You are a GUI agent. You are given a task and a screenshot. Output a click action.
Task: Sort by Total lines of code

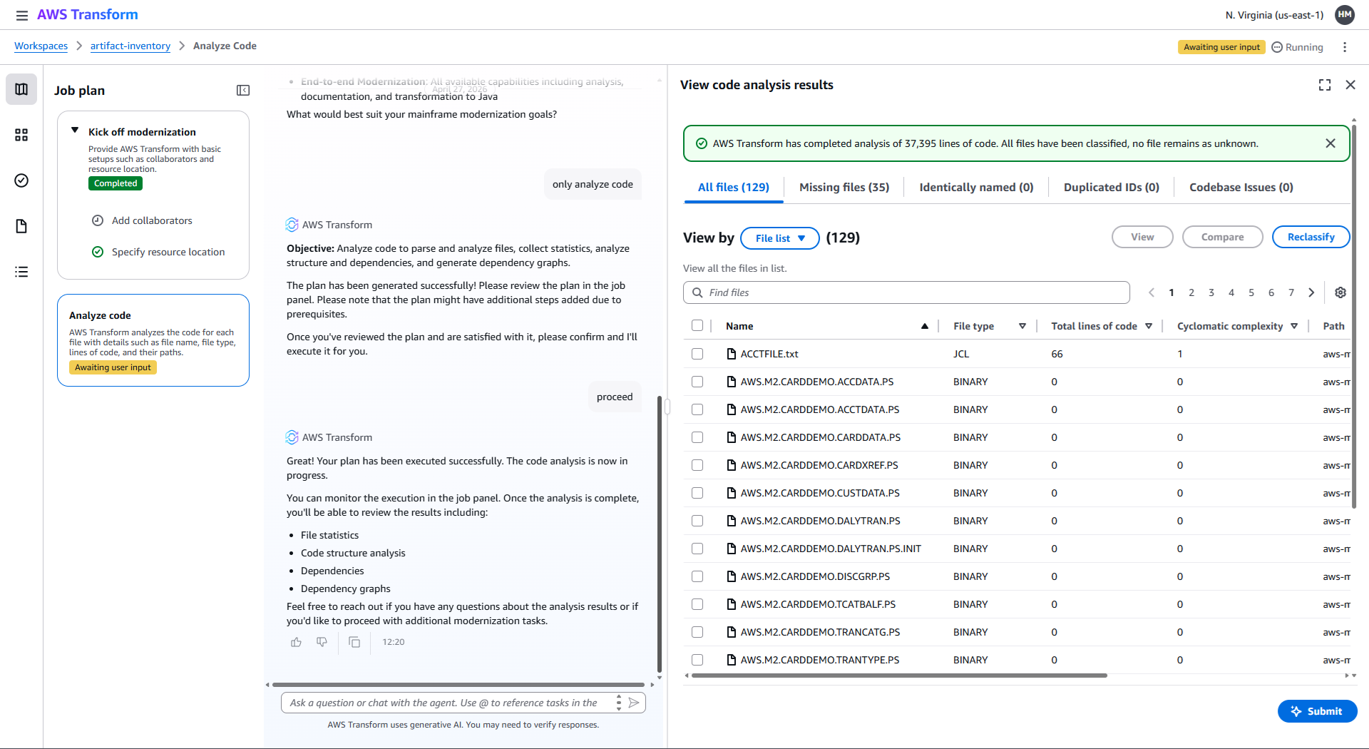(x=1149, y=326)
